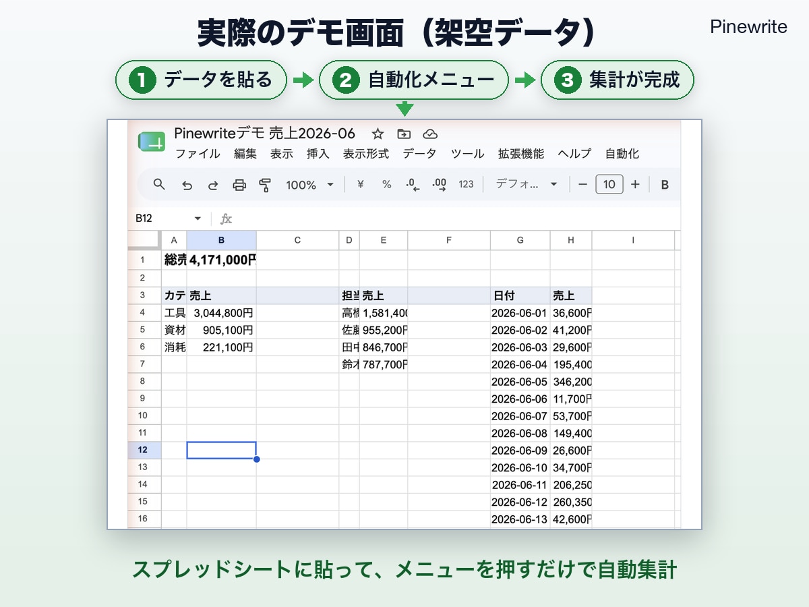The height and width of the screenshot is (607, 809).
Task: Increase the font size with plus
Action: point(635,184)
